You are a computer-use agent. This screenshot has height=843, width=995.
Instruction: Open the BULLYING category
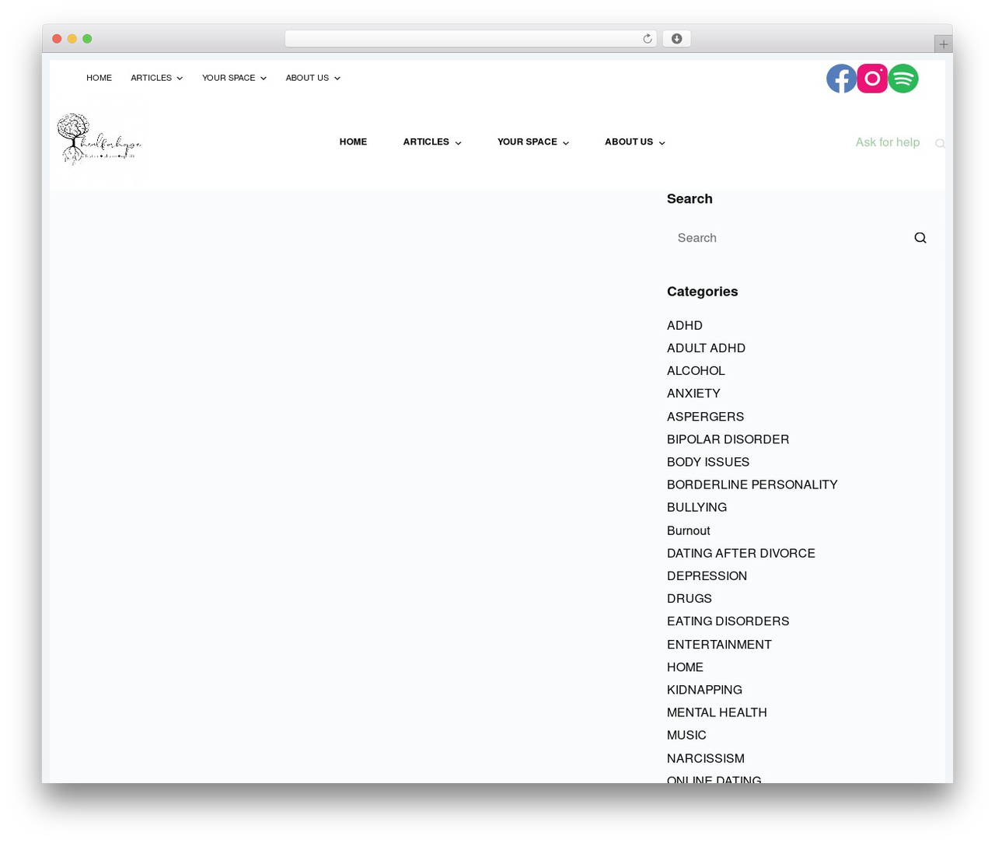tap(696, 507)
